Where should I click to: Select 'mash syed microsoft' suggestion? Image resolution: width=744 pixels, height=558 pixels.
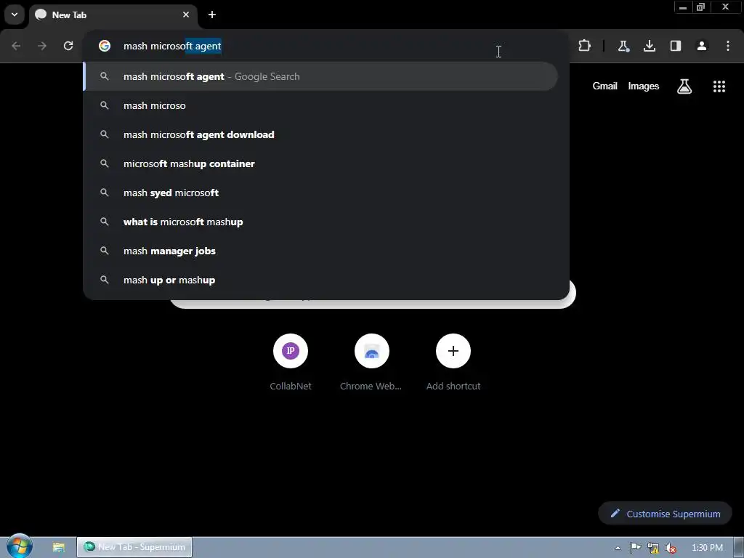(x=320, y=193)
